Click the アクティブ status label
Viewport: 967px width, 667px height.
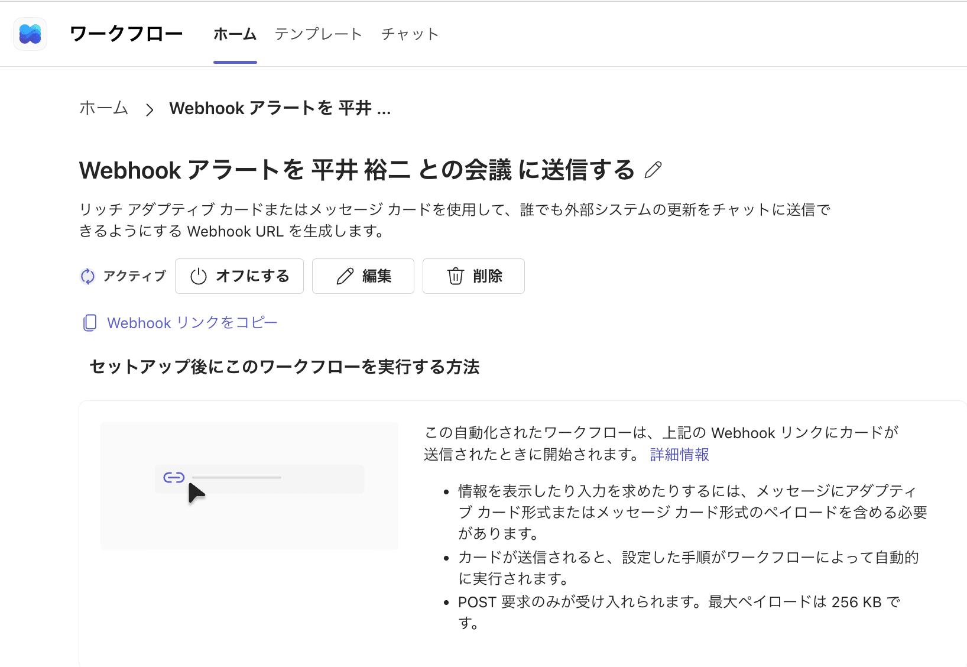pos(134,276)
